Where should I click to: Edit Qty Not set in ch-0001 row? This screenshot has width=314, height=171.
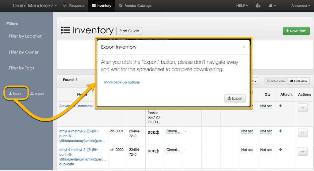point(266,131)
